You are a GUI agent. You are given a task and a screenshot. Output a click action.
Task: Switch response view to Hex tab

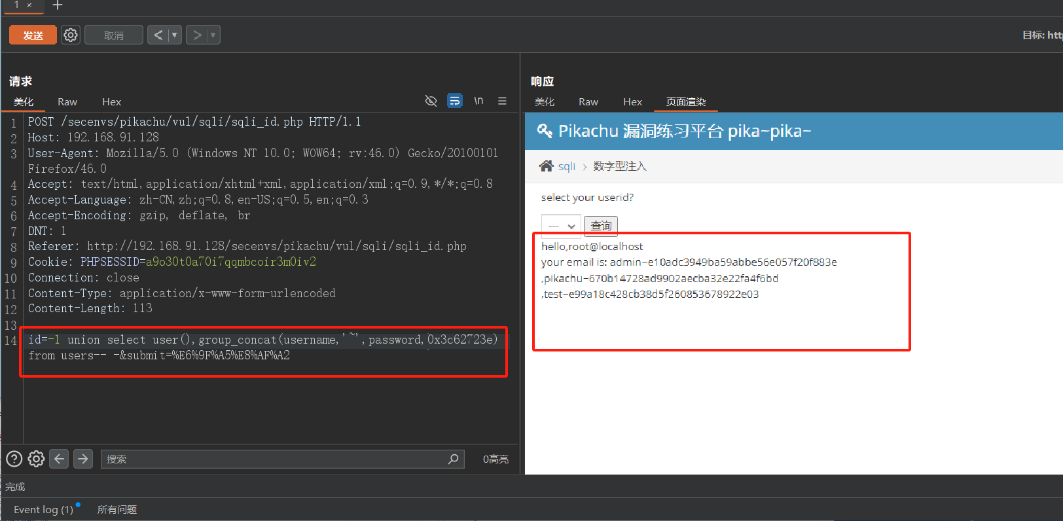(633, 102)
